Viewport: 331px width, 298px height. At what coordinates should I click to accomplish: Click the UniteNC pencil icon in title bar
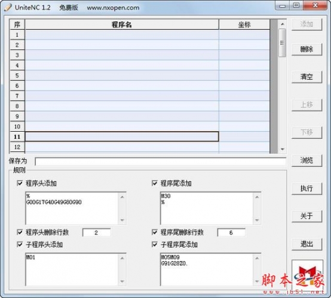pos(8,8)
